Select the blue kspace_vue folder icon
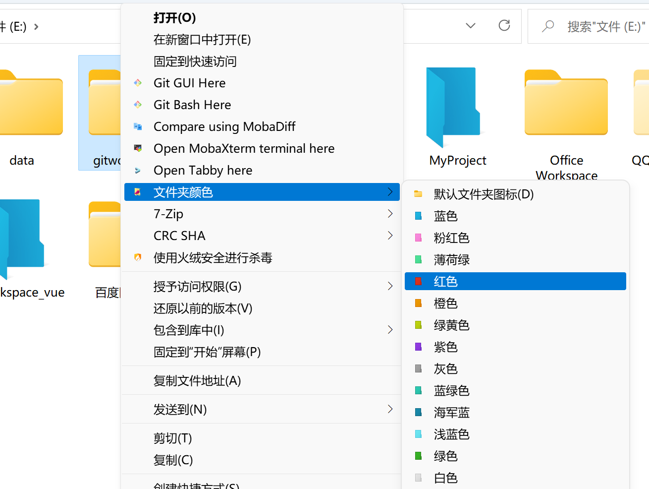 pos(22,239)
